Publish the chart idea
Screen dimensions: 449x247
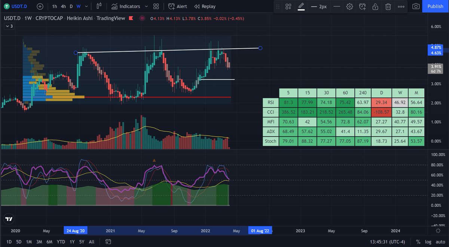coord(435,6)
